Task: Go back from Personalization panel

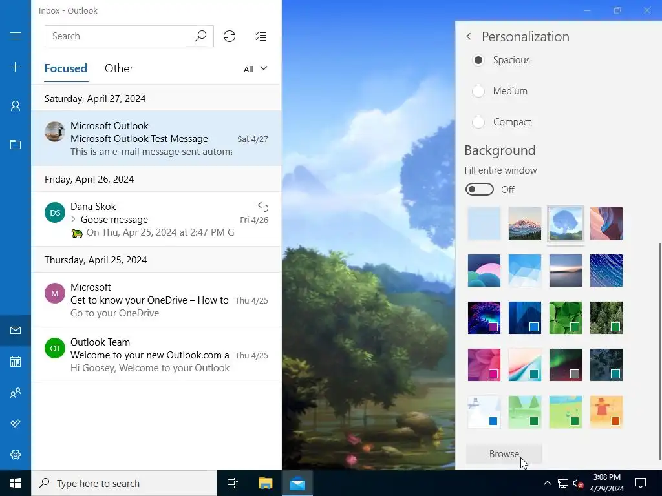Action: 469,37
